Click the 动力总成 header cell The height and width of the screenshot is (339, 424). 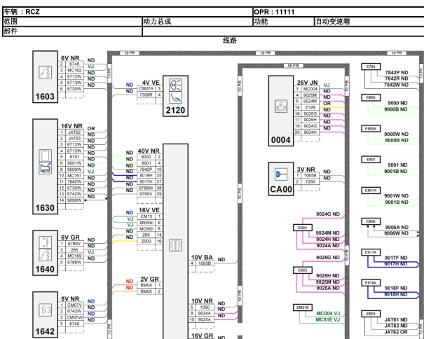click(x=198, y=22)
